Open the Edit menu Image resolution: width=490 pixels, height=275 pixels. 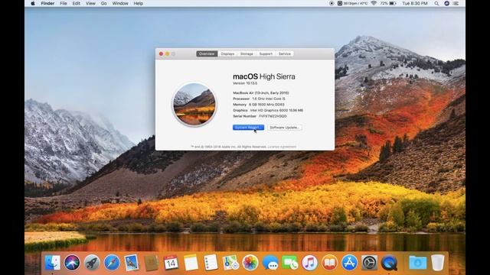click(x=77, y=3)
